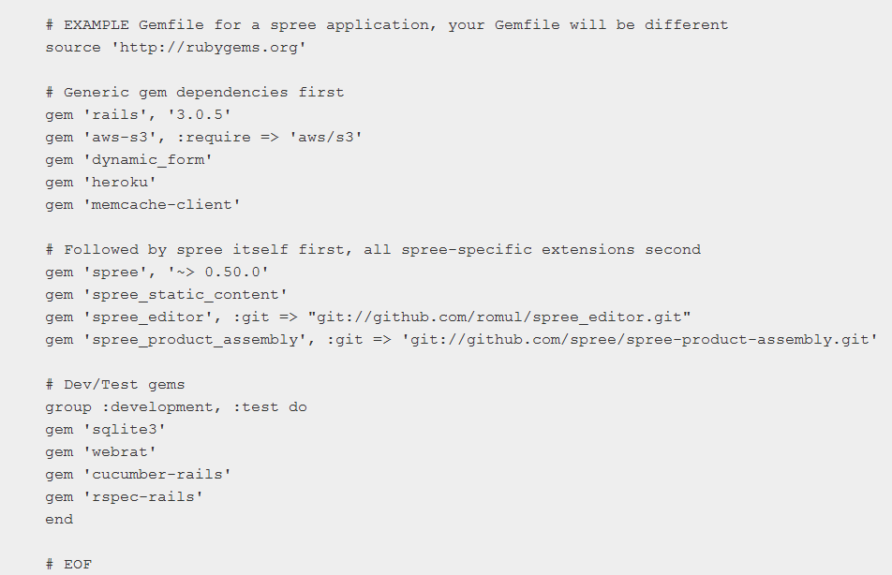Viewport: 892px width, 575px height.
Task: Click the 'aws/s3' require string
Action: coord(325,138)
